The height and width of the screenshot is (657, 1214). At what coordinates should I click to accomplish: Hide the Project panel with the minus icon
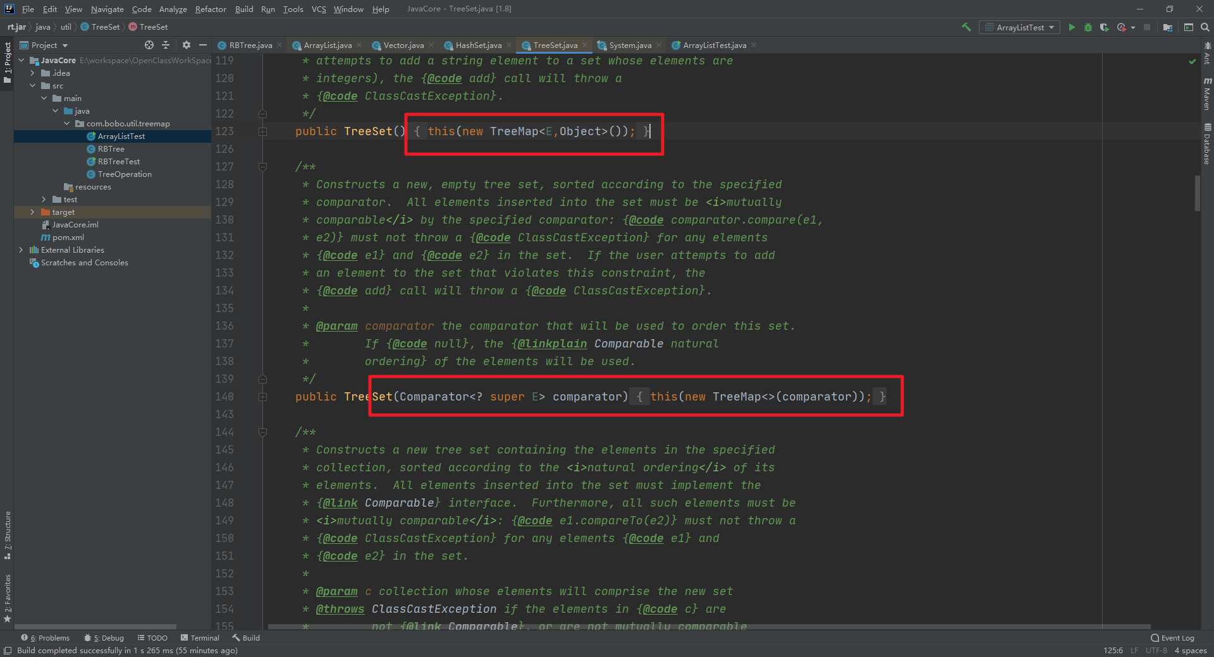[203, 45]
